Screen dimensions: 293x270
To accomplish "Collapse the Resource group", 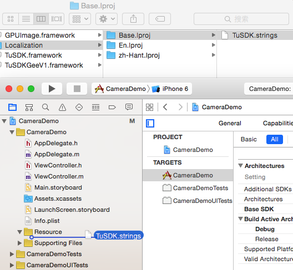I will (x=19, y=232).
